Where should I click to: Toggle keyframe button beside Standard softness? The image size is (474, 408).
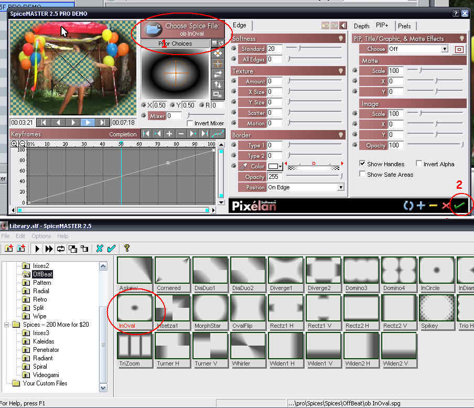(234, 49)
